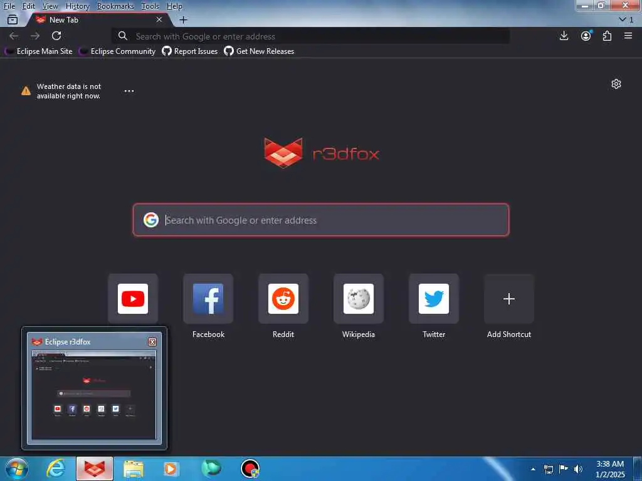Viewport: 642px width, 481px height.
Task: Click the Show desktop button
Action: coord(638,469)
